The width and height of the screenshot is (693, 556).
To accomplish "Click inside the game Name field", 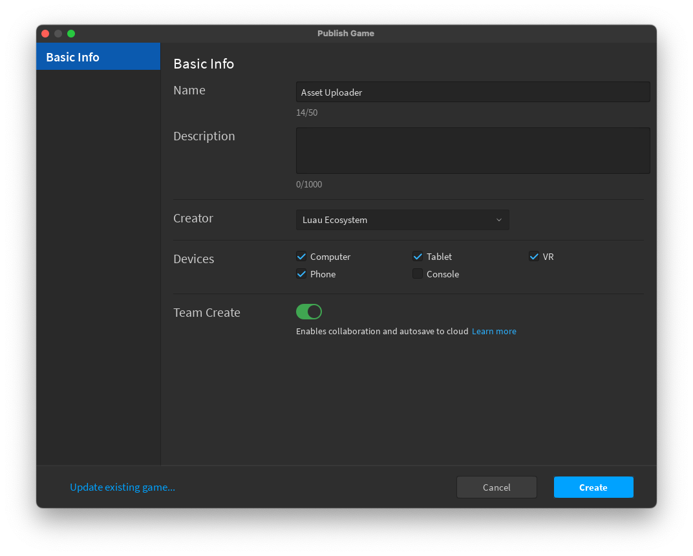I will point(473,92).
